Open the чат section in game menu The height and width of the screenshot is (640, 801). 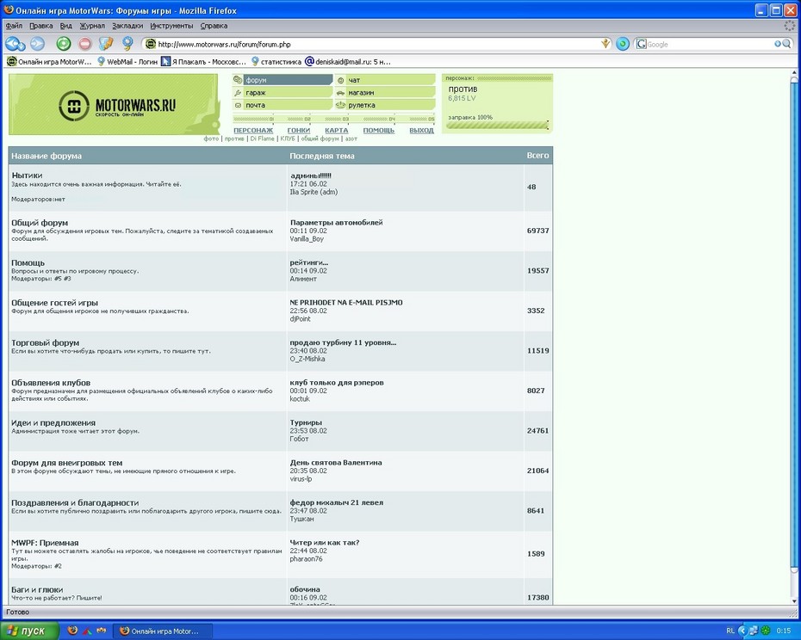click(385, 80)
